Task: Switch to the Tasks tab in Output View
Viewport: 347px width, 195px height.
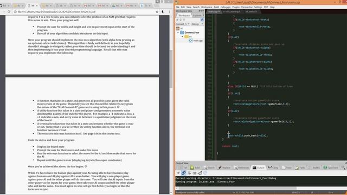Action: [x=300, y=168]
